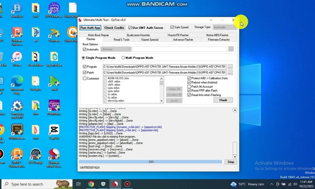Open Samsung Tool PRO shortcut
The width and height of the screenshot is (315, 189).
(x=17, y=109)
